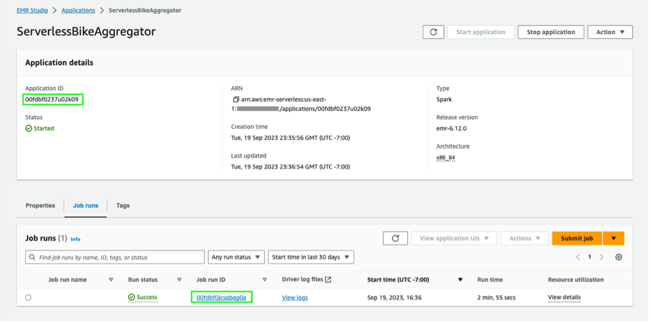Open job run ID 00fdbf0jcsqbqg0a link

(221, 297)
